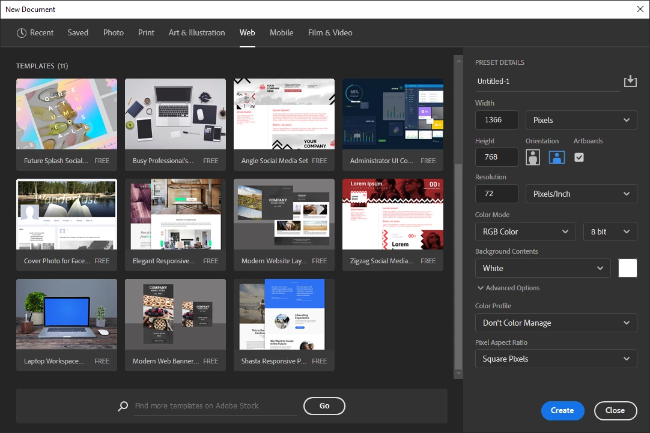The height and width of the screenshot is (433, 650).
Task: Switch to the Photo tab
Action: click(x=114, y=33)
